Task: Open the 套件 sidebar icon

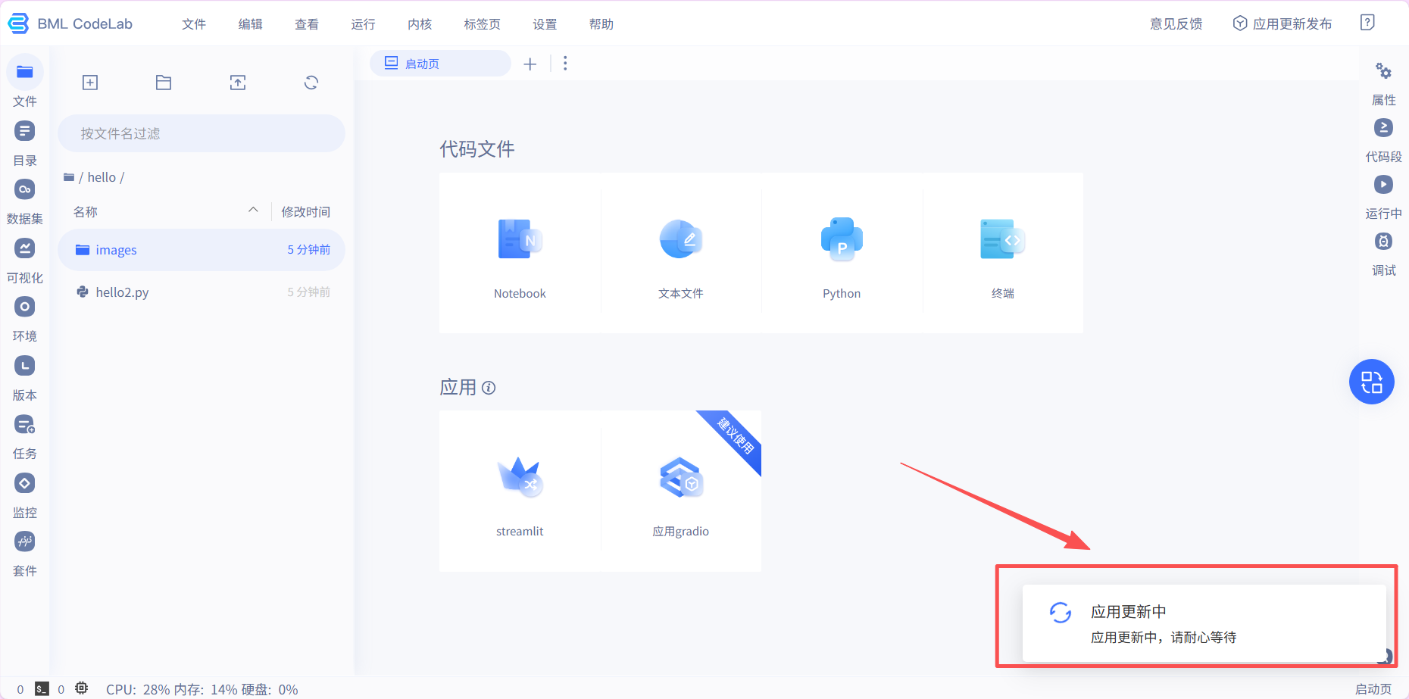Action: [25, 541]
